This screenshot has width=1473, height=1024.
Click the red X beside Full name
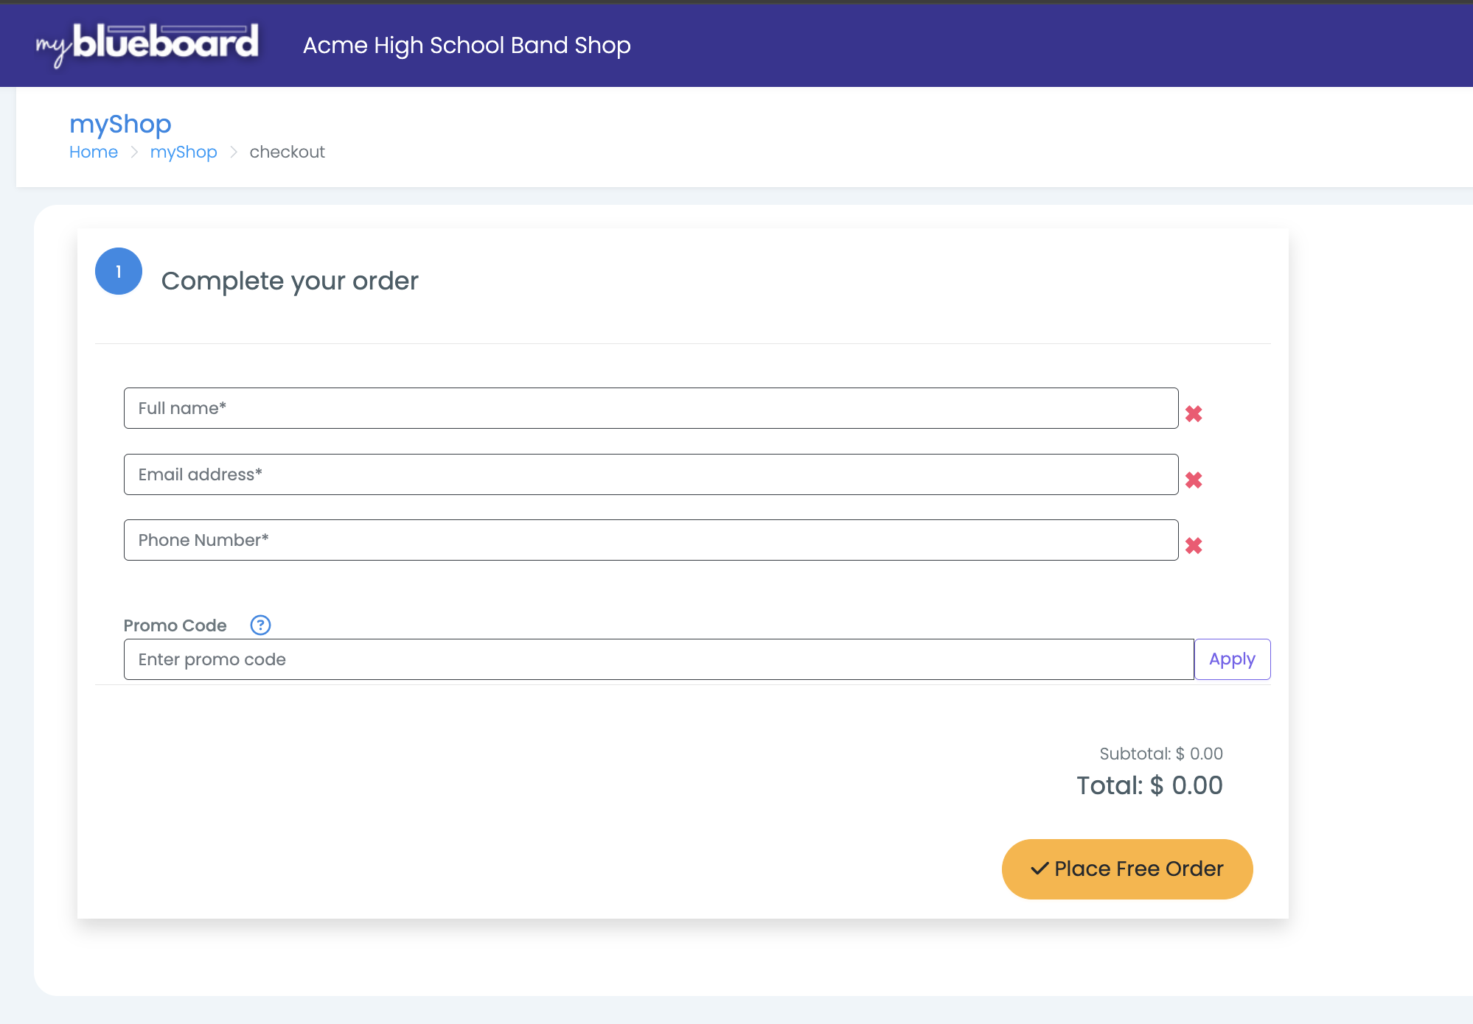click(1194, 414)
